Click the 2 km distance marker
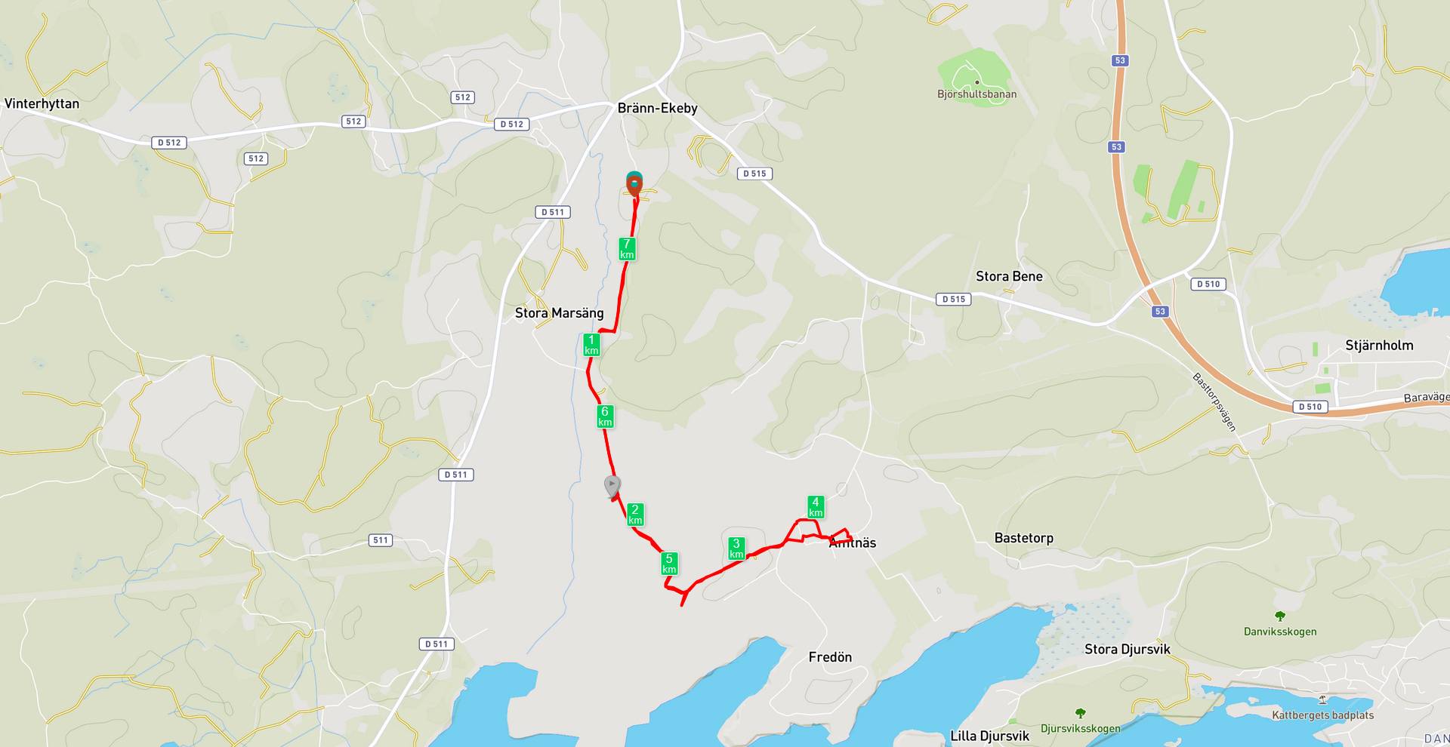This screenshot has height=747, width=1450. [635, 515]
